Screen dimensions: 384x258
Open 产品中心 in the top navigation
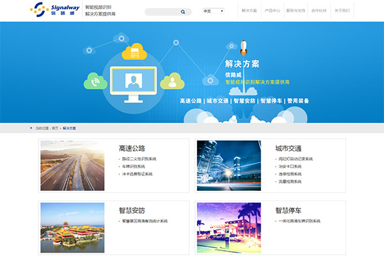273,10
